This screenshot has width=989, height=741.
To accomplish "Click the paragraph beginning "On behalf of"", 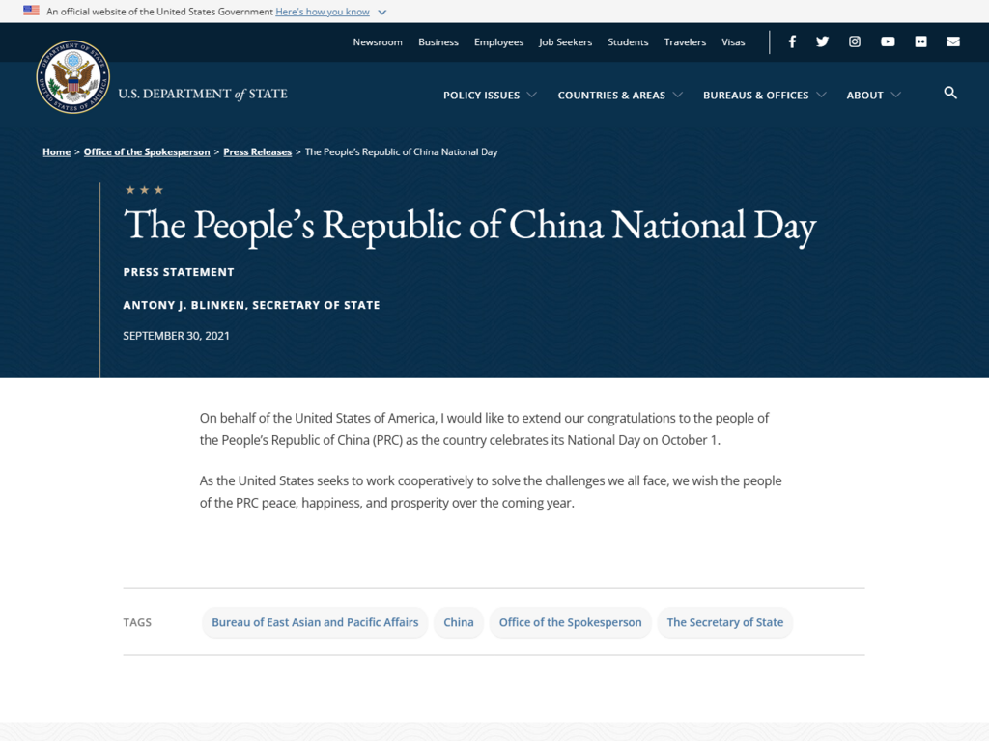I will (x=485, y=429).
